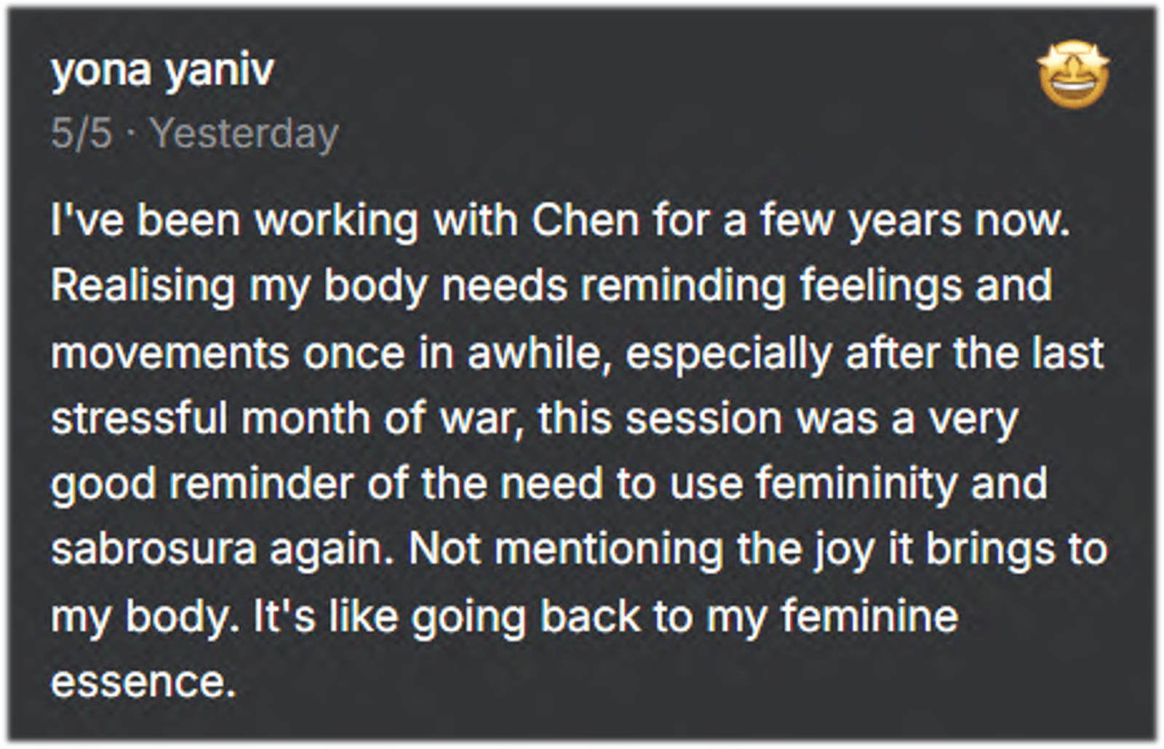This screenshot has height=749, width=1164.
Task: Click the Yesterday timestamp
Action: [x=244, y=133]
